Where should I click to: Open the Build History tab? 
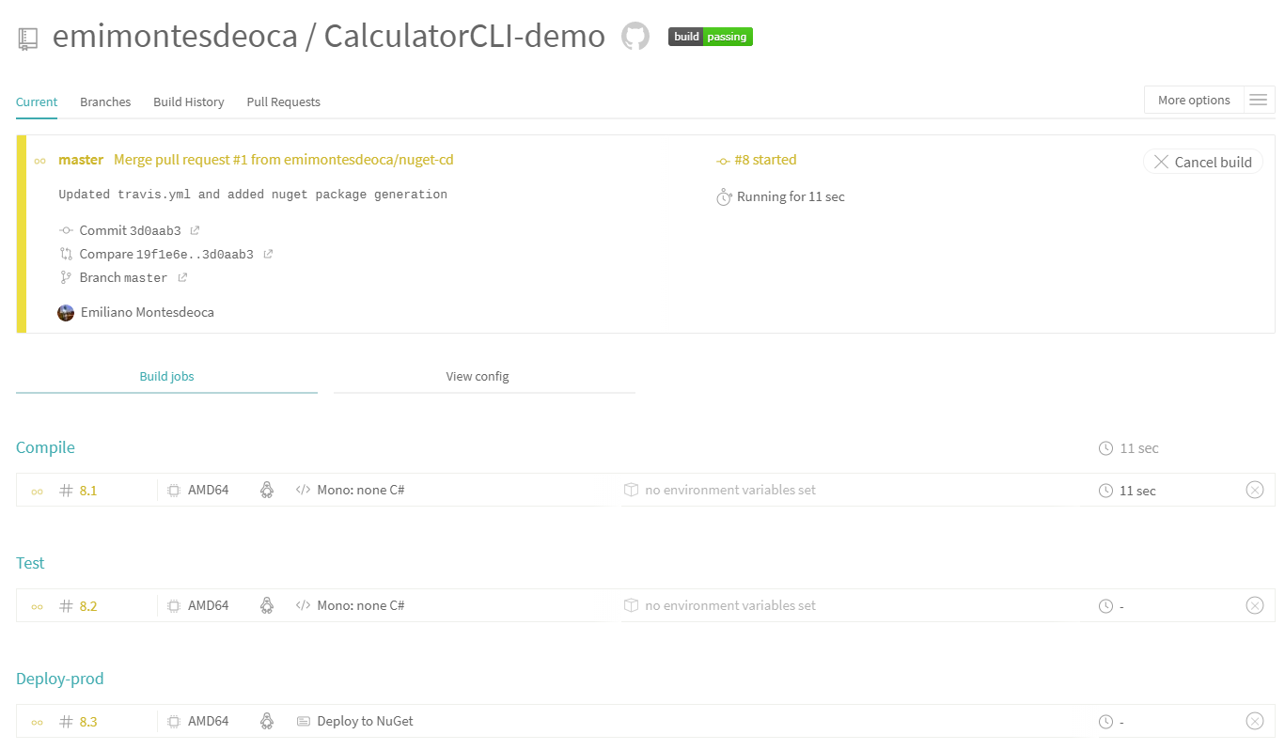(x=189, y=102)
